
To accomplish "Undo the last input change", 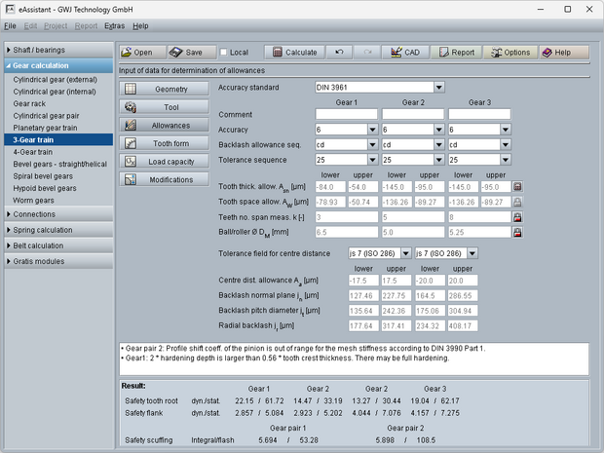I will point(338,52).
